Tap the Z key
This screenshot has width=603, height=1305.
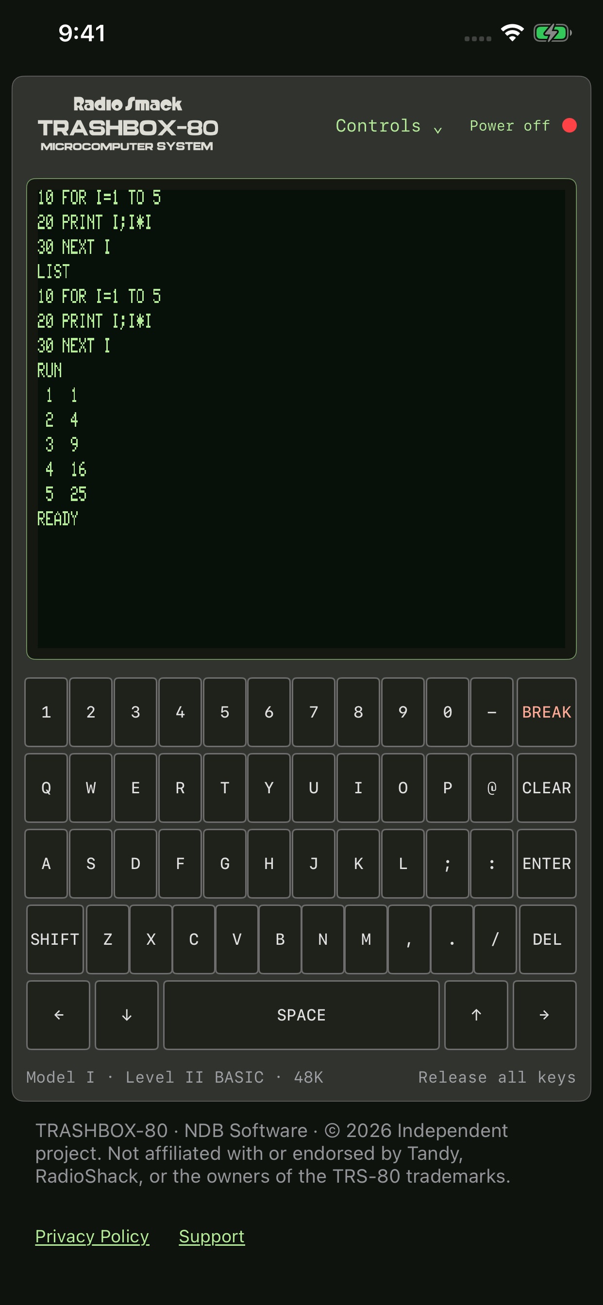point(107,939)
